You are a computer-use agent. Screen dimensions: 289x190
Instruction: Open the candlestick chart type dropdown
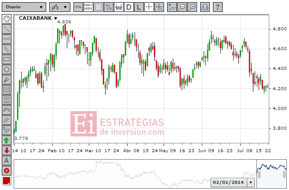(x=60, y=7)
